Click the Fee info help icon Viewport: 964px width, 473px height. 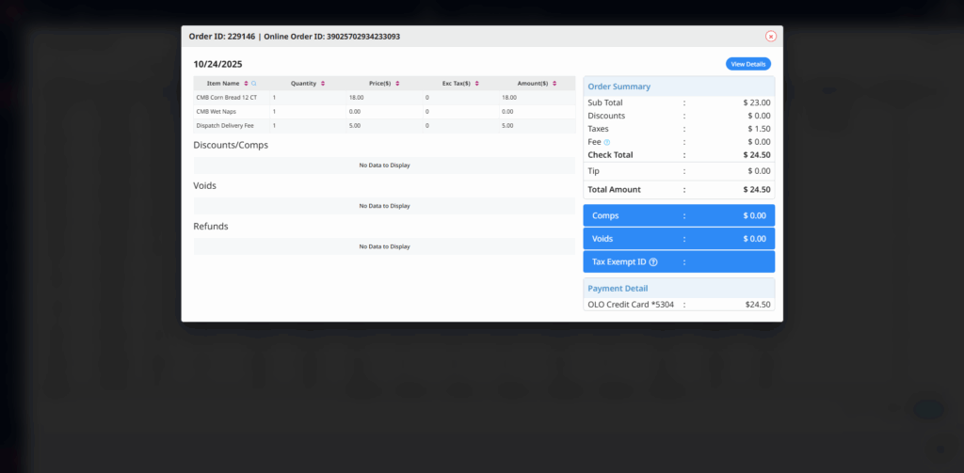(607, 142)
